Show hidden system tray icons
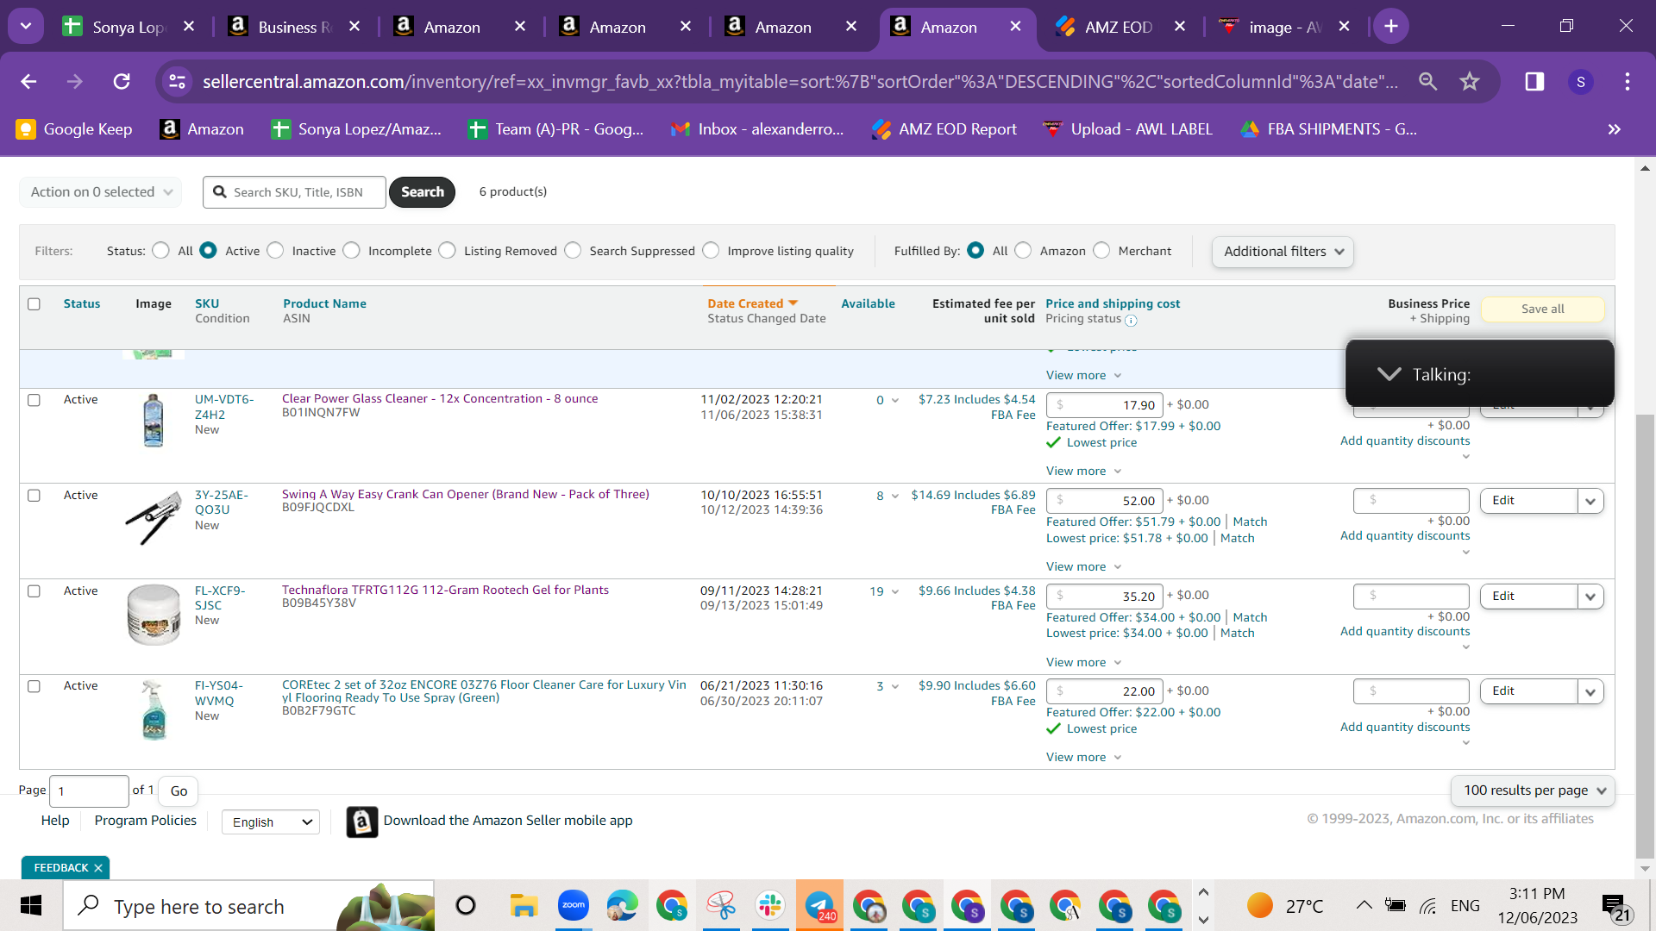This screenshot has height=931, width=1656. (x=1364, y=905)
